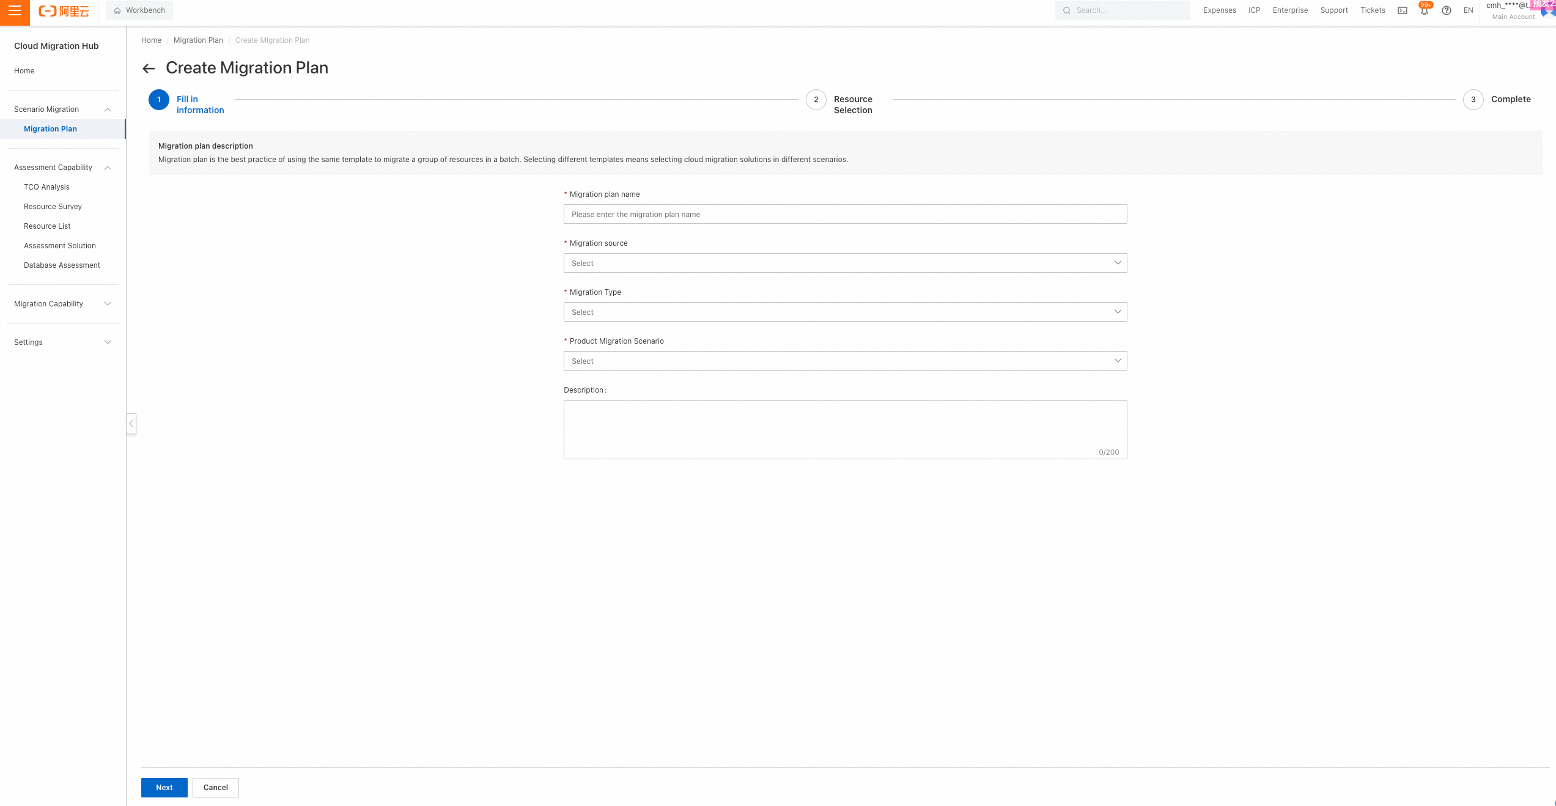The height and width of the screenshot is (806, 1556).
Task: Click the Alibaba Cloud logo
Action: (x=64, y=11)
